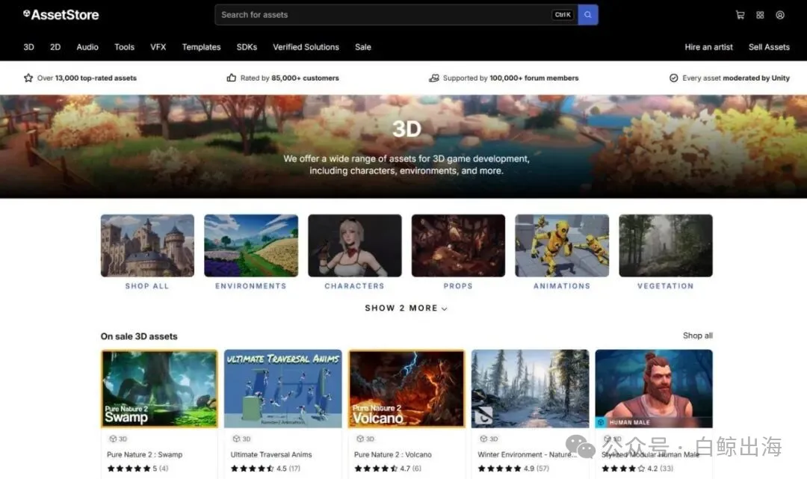
Task: Open the Audio menu item
Action: click(x=87, y=47)
